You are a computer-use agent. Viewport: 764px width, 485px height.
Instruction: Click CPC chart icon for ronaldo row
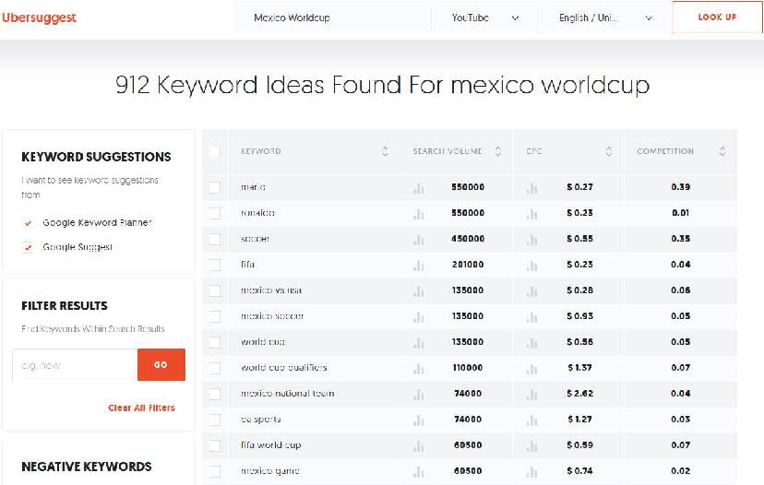(531, 214)
